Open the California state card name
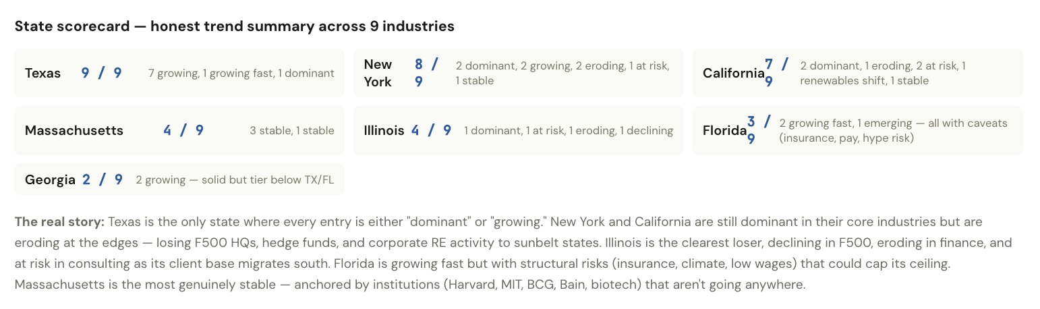Screen dimensions: 1040x309 (x=733, y=73)
